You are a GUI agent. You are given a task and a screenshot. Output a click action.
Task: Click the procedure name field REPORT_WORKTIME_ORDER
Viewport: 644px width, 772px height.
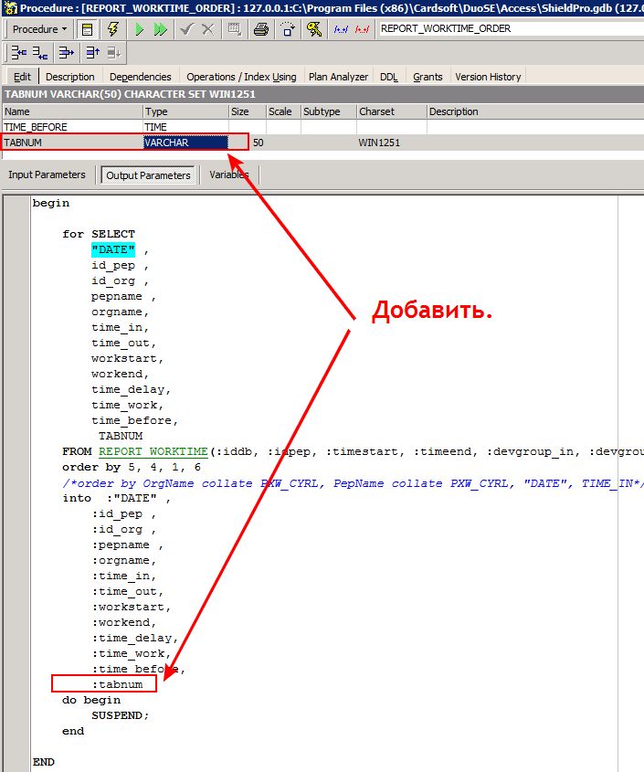tap(510, 29)
